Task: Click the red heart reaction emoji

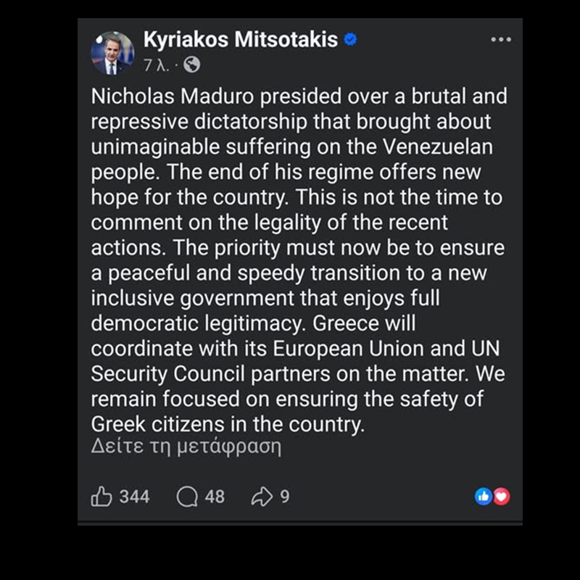Action: pyautogui.click(x=501, y=497)
